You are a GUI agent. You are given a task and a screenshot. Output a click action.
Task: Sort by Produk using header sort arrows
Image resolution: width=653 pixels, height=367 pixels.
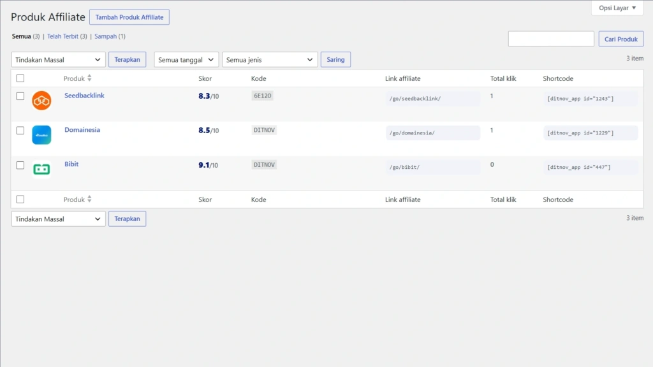coord(89,78)
